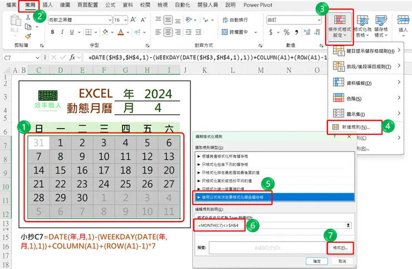Click the formula bar confirm checkmark icon
Image resolution: width=412 pixels, height=269 pixels.
[x=63, y=57]
